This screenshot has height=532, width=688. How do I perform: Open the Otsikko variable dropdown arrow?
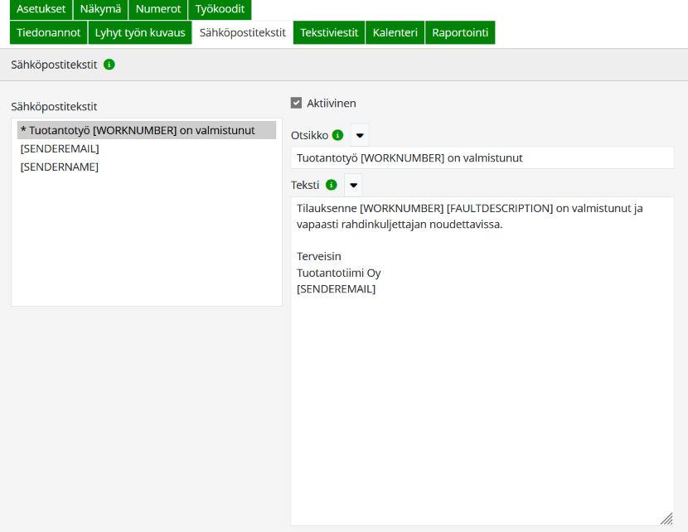(360, 135)
